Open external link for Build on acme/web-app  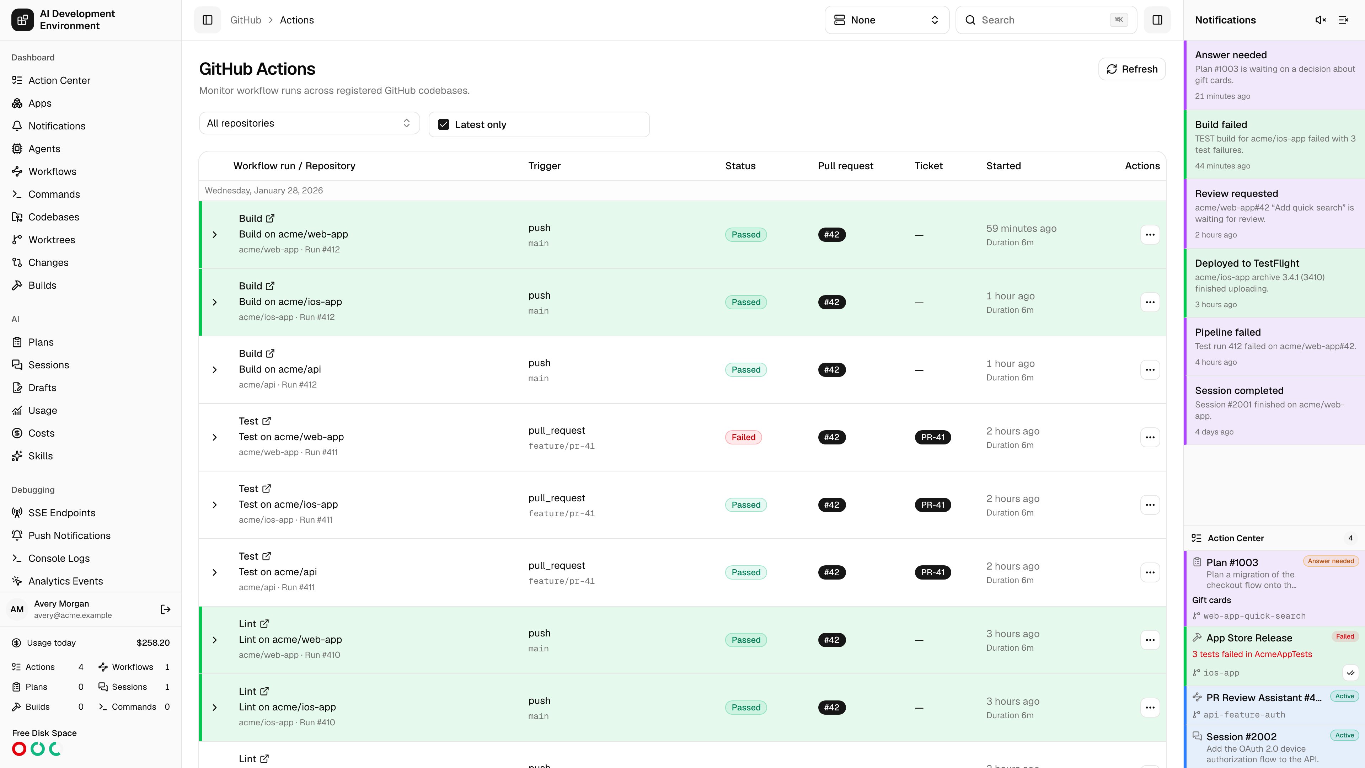tap(270, 218)
